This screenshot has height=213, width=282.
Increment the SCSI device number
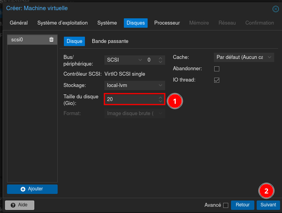[160, 58]
